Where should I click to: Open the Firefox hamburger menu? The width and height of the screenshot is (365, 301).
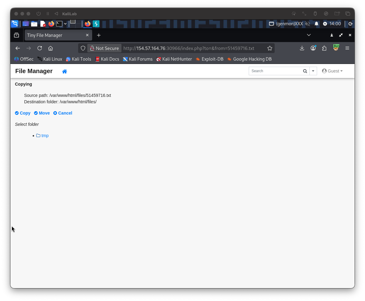(347, 48)
